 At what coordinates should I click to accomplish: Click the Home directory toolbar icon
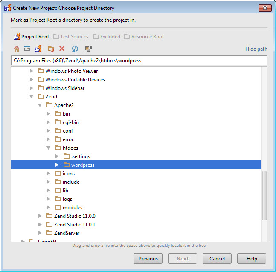[x=17, y=49]
